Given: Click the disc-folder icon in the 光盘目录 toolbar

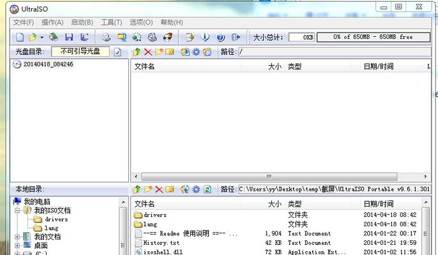Looking at the screenshot, I should pyautogui.click(x=208, y=52).
